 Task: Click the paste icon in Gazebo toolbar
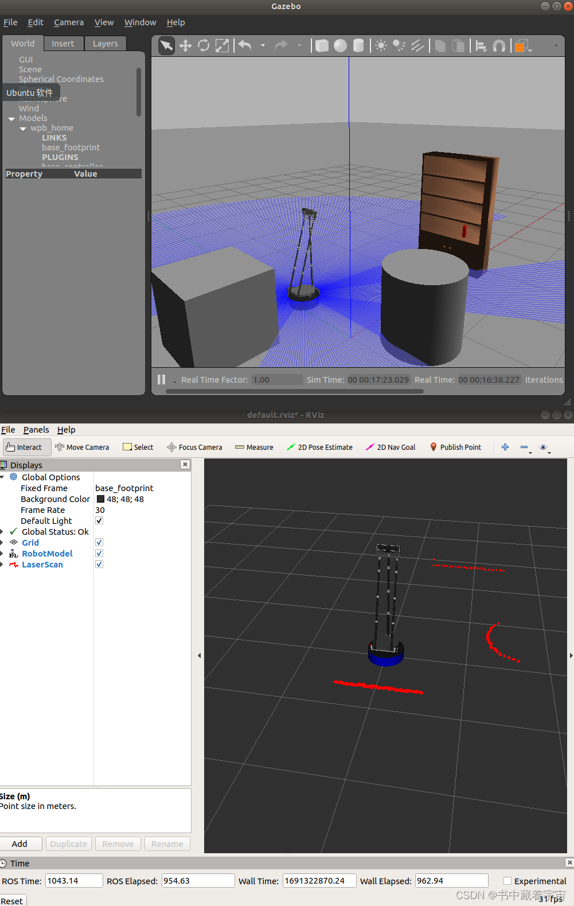click(459, 45)
